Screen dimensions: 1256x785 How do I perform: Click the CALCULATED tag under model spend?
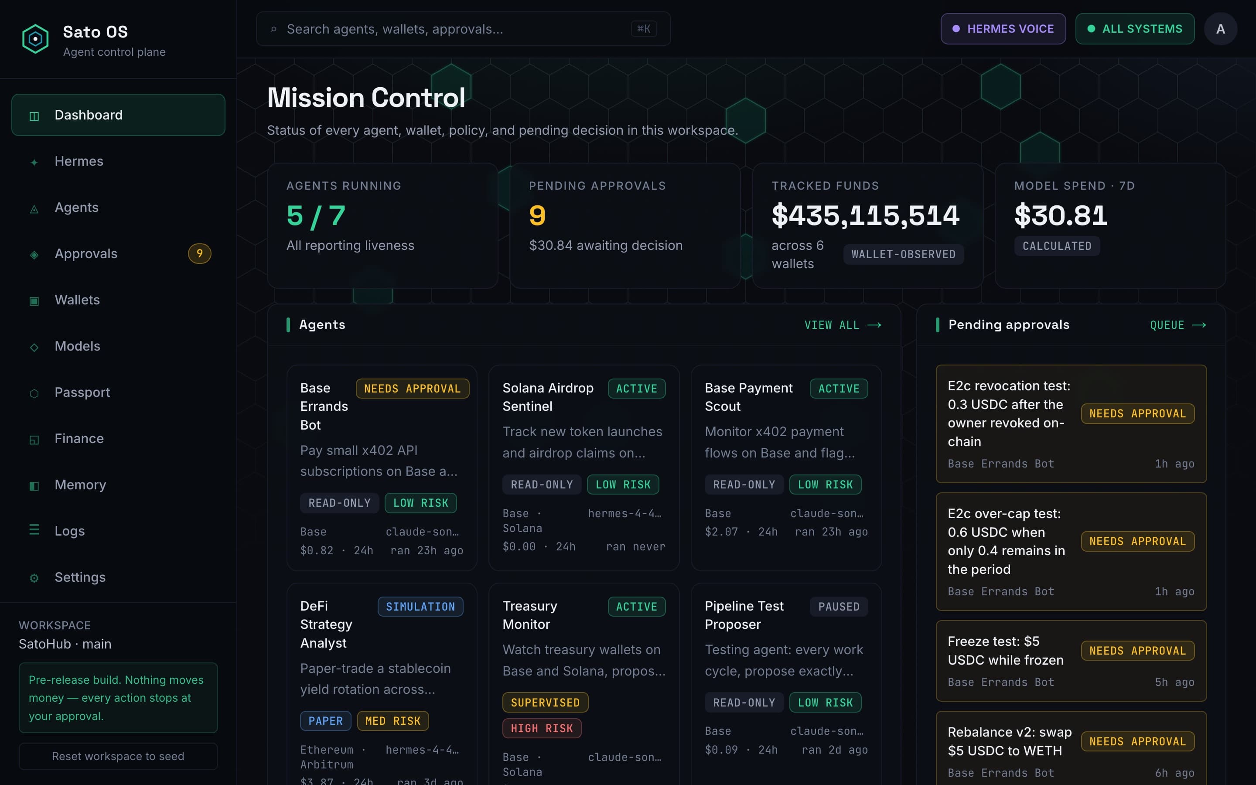pyautogui.click(x=1057, y=246)
